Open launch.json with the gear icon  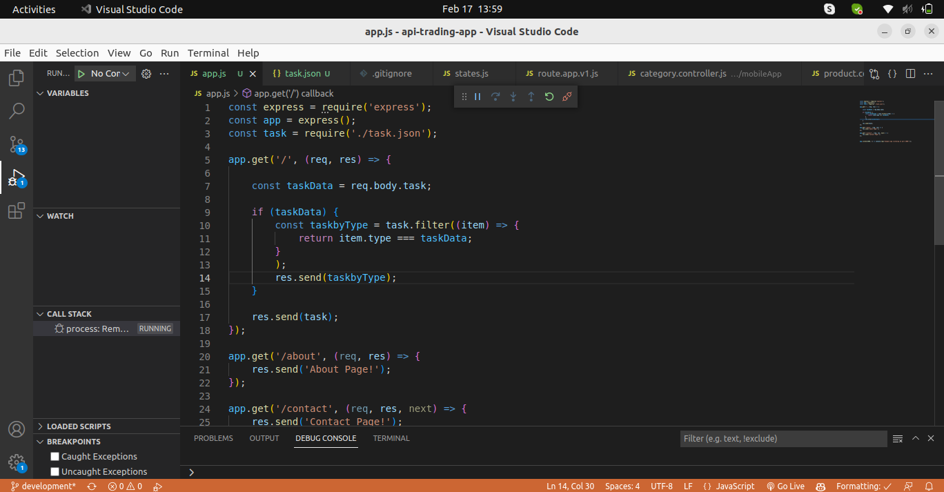click(146, 74)
